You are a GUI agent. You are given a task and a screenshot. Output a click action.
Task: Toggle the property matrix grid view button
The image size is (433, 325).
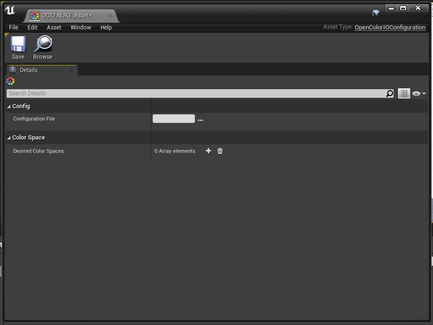[404, 93]
